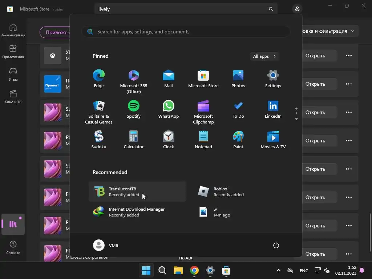This screenshot has height=279, width=372.
Task: Open more options in the third Store row
Action: pos(349,112)
